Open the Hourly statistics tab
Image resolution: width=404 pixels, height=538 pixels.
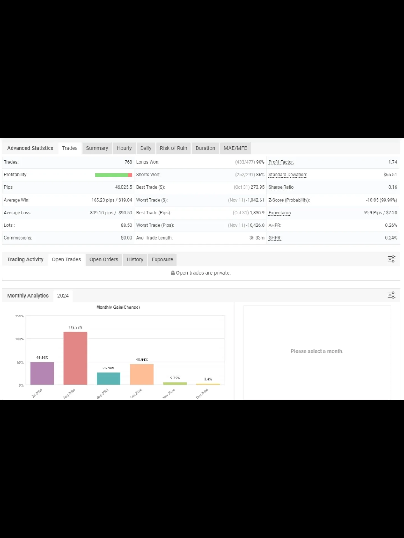click(124, 148)
